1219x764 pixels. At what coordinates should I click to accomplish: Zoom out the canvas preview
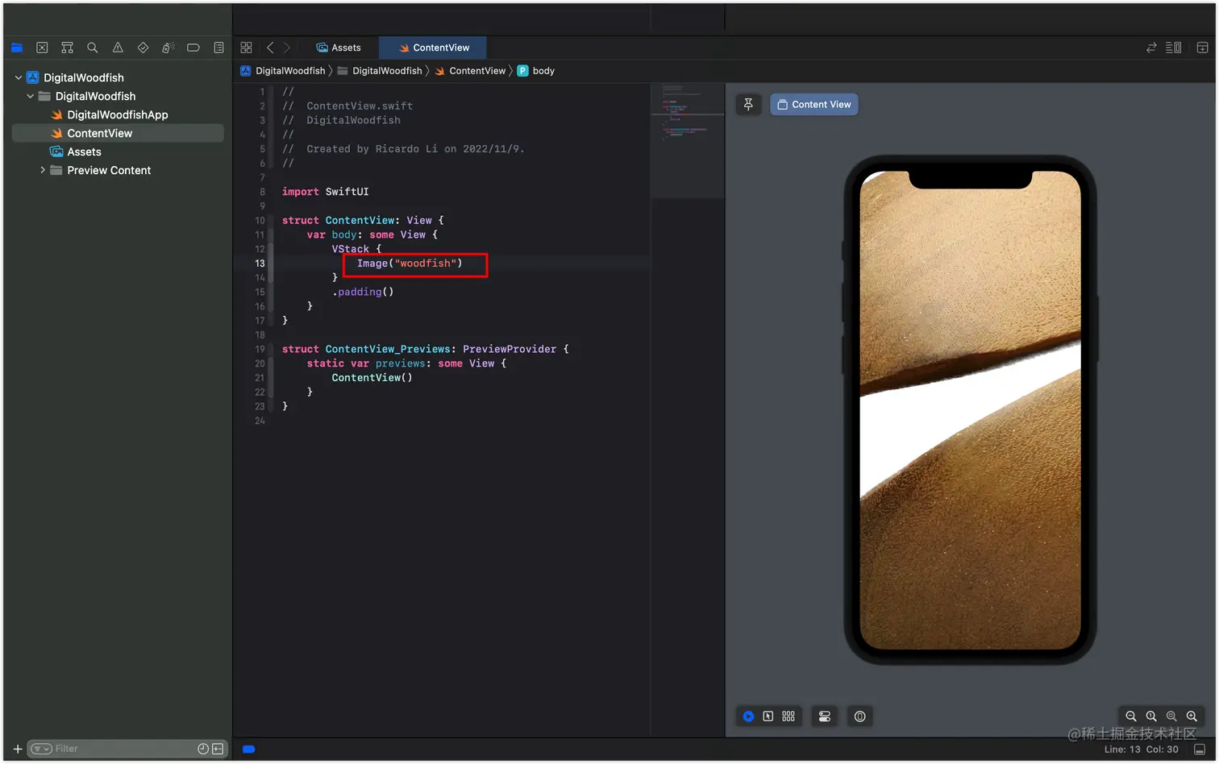[x=1131, y=716]
